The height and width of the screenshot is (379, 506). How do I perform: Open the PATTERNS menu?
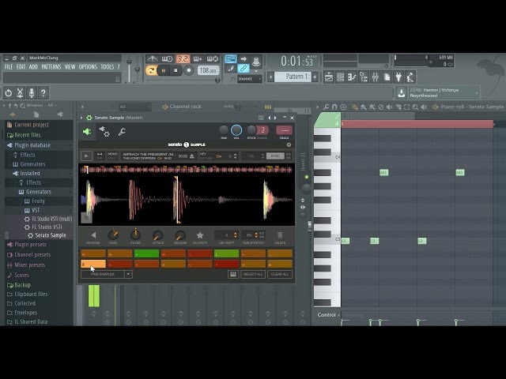(51, 66)
